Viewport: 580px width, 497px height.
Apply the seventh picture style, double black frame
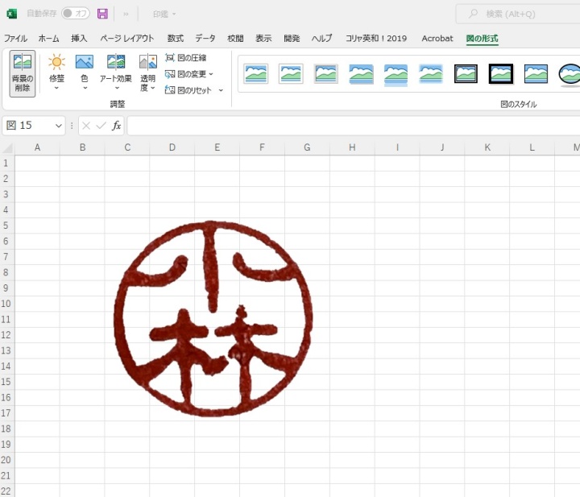(x=466, y=73)
